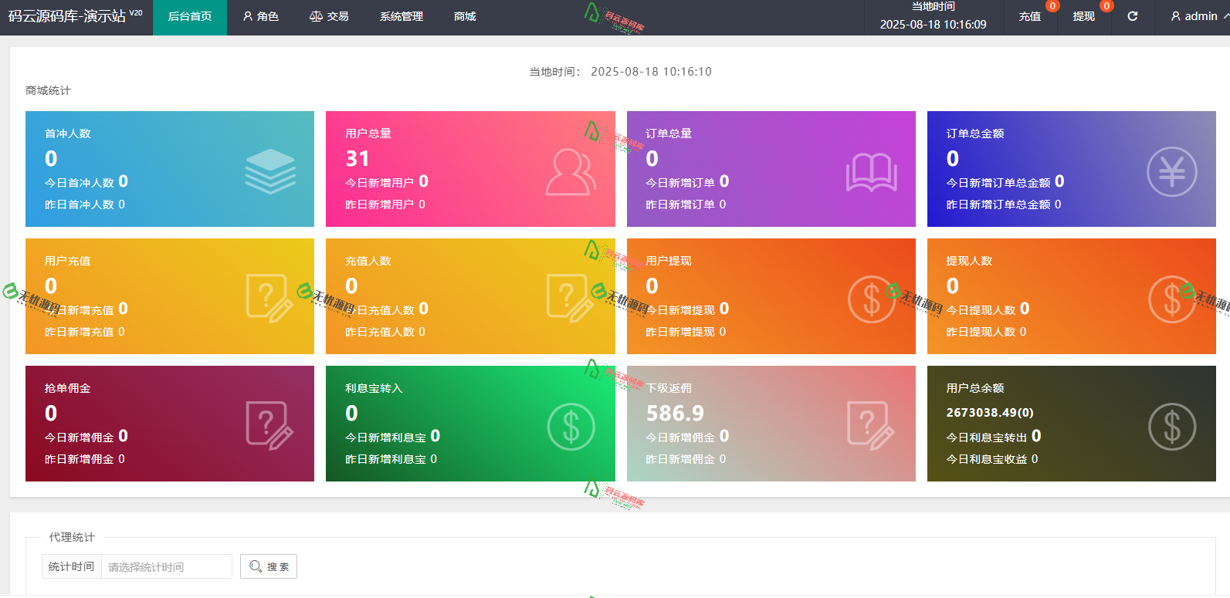Open the 交易 menu

[x=329, y=16]
